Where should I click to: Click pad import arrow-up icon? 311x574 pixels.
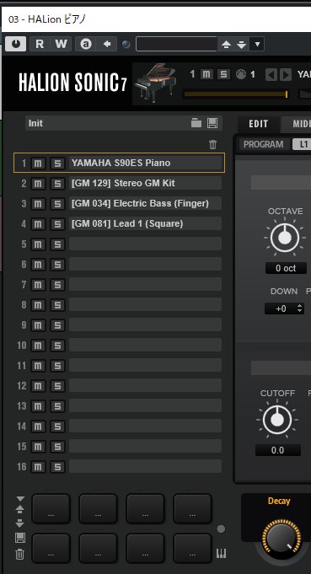[20, 509]
